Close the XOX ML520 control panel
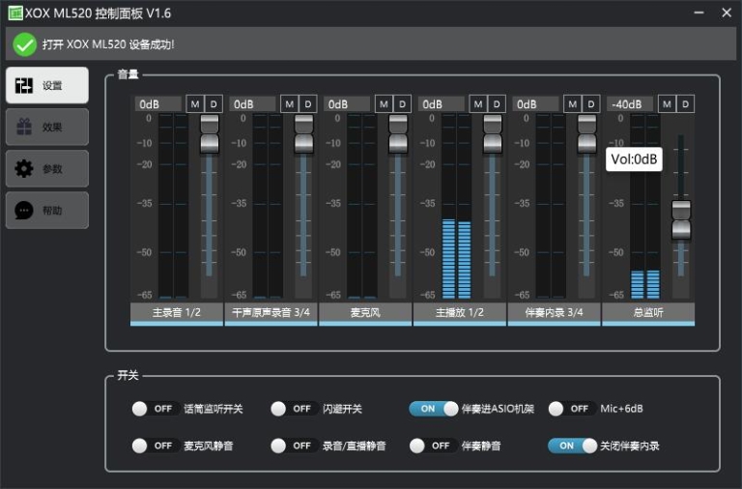The width and height of the screenshot is (742, 489). tap(727, 13)
